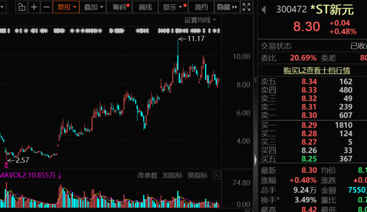The width and height of the screenshot is (367, 212).
Task: Open the 复权 price adjustment dropdown
Action: [66, 7]
